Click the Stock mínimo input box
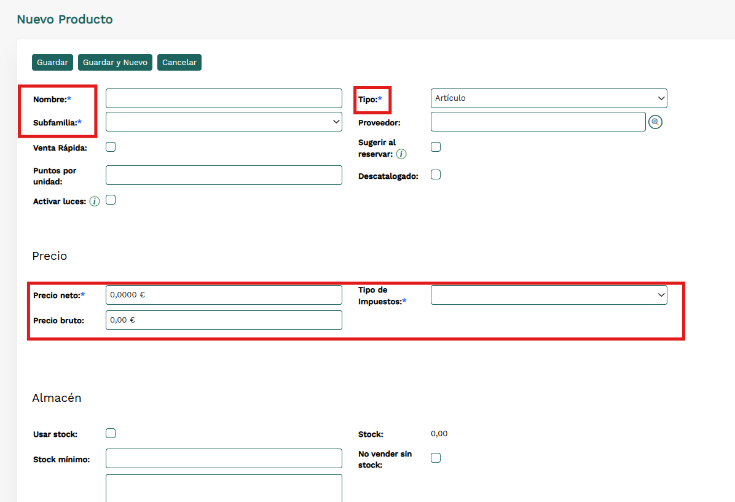The width and height of the screenshot is (735, 502). coord(224,458)
